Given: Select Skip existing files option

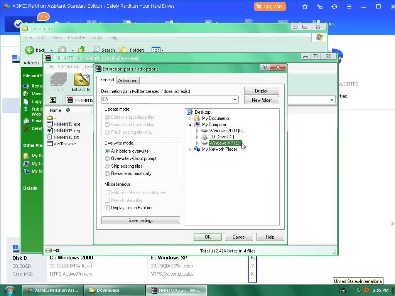Looking at the screenshot, I should coord(107,166).
